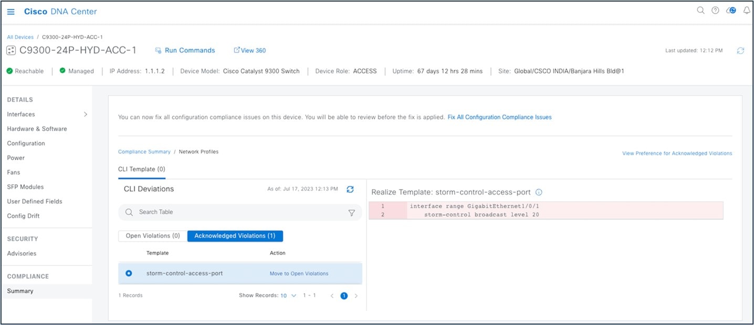Open the help question mark icon

tap(715, 11)
